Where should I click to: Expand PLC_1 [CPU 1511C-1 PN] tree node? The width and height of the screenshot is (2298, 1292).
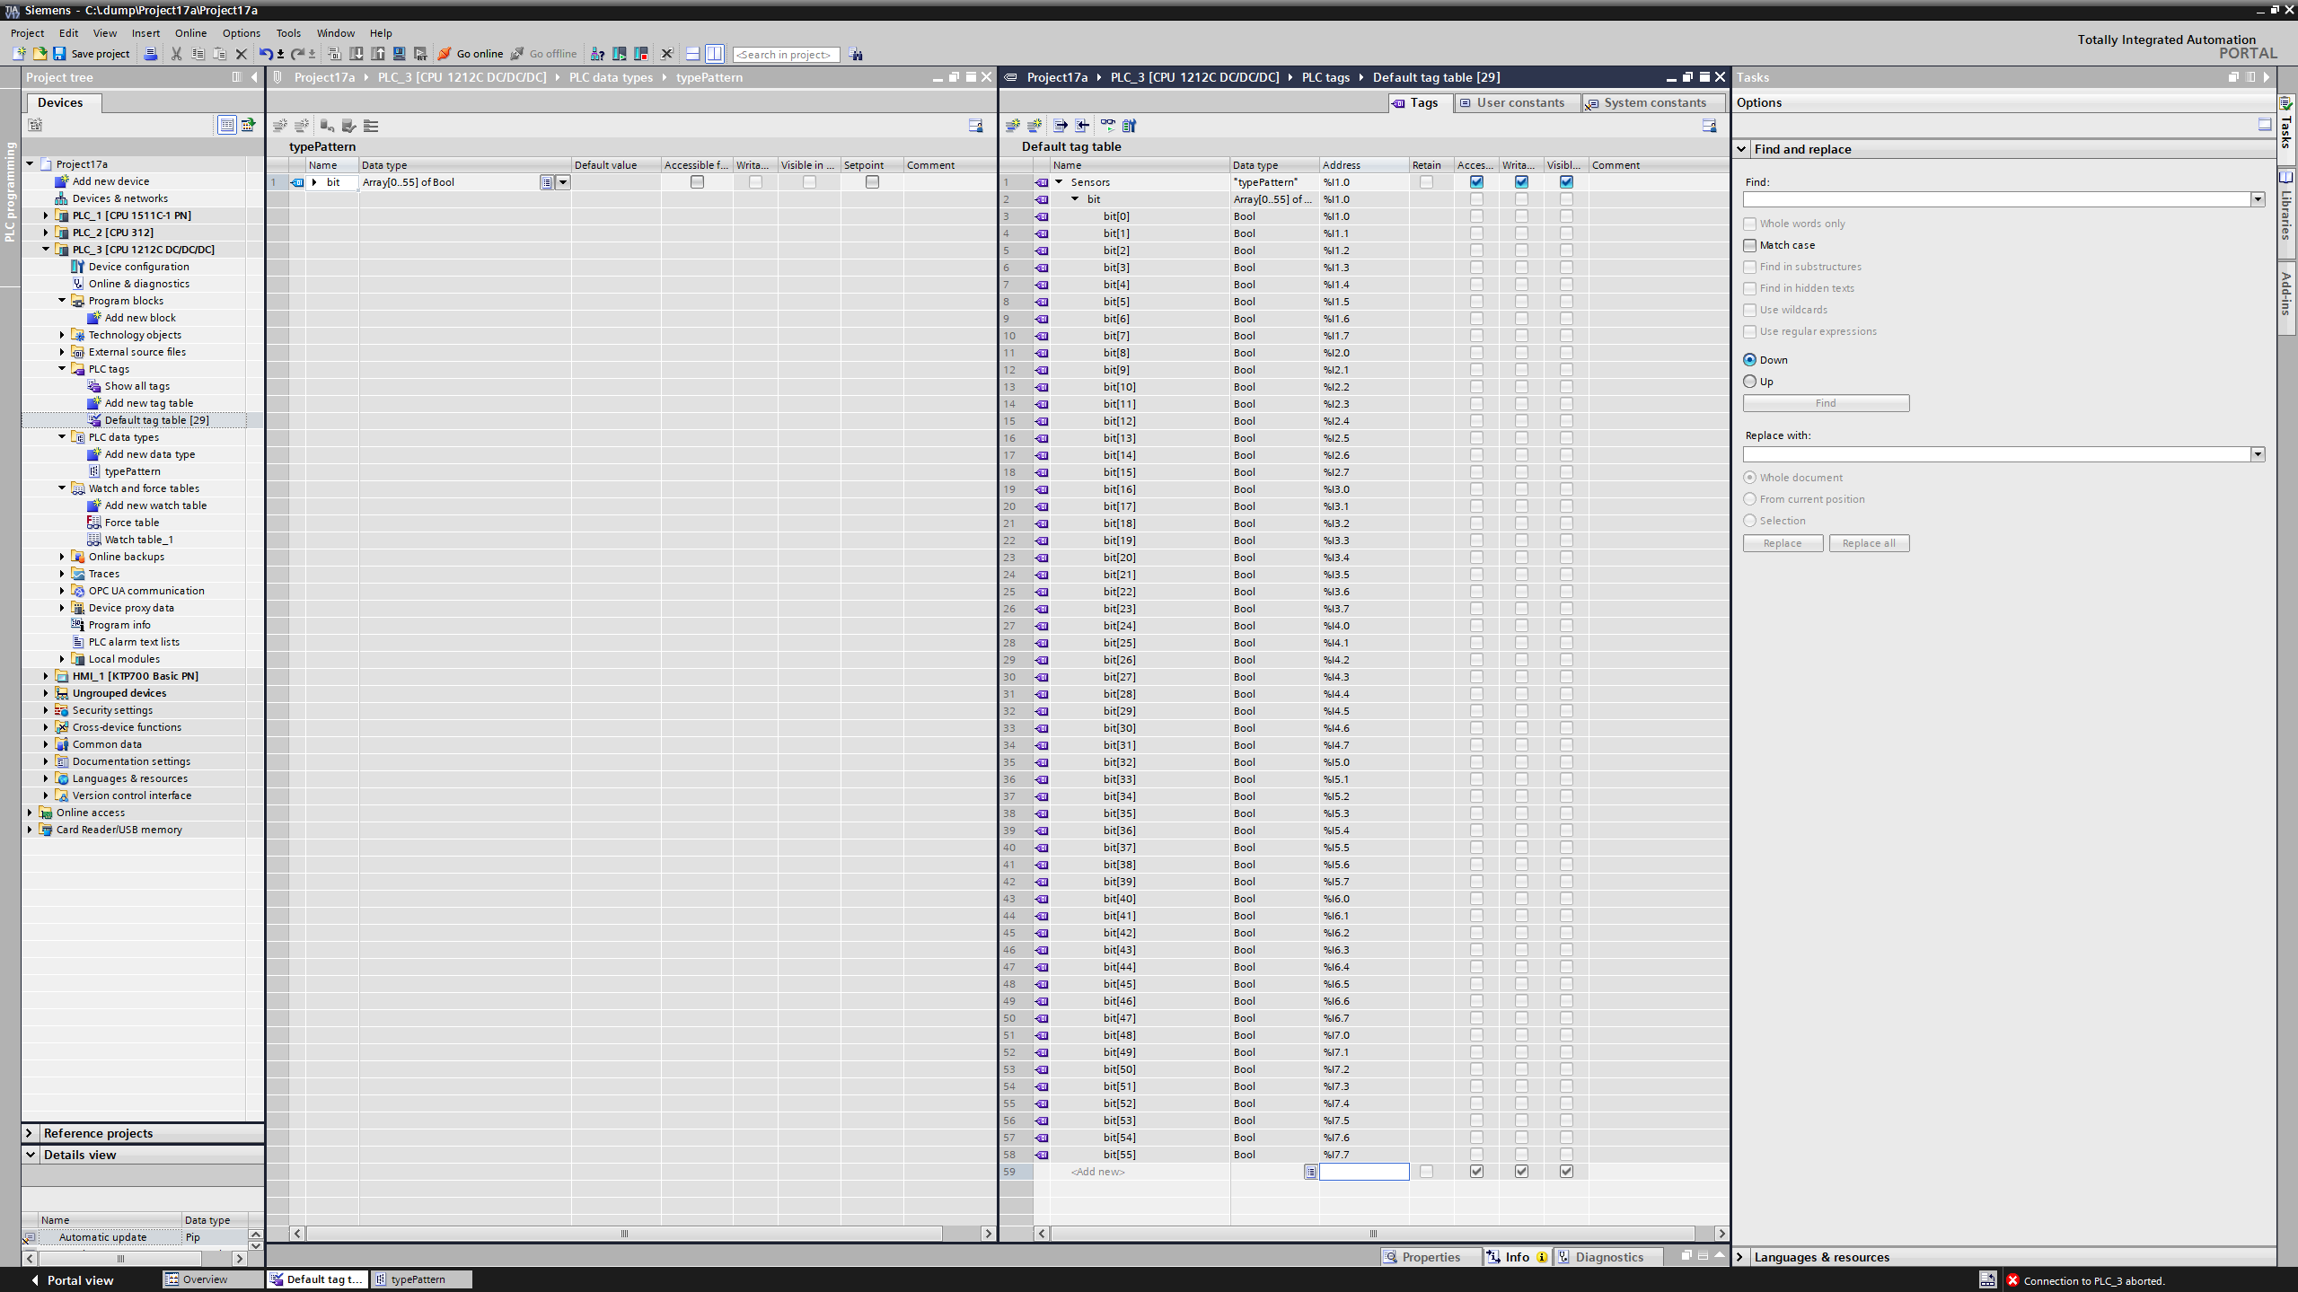[46, 215]
